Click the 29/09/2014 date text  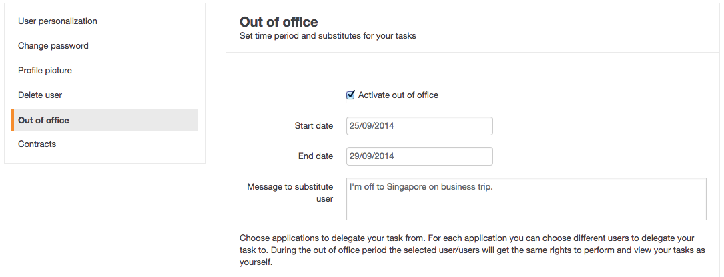click(372, 156)
